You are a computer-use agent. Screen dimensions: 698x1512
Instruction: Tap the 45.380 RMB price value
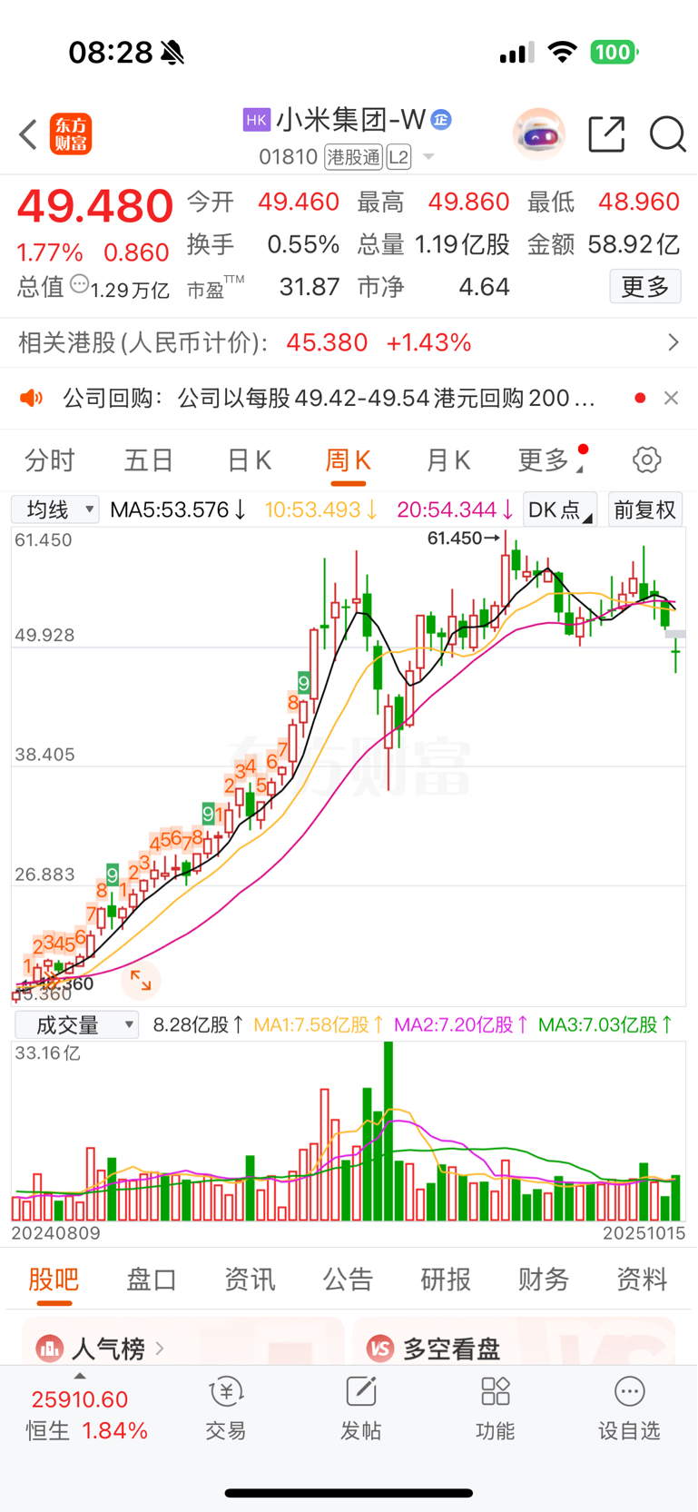click(x=327, y=342)
